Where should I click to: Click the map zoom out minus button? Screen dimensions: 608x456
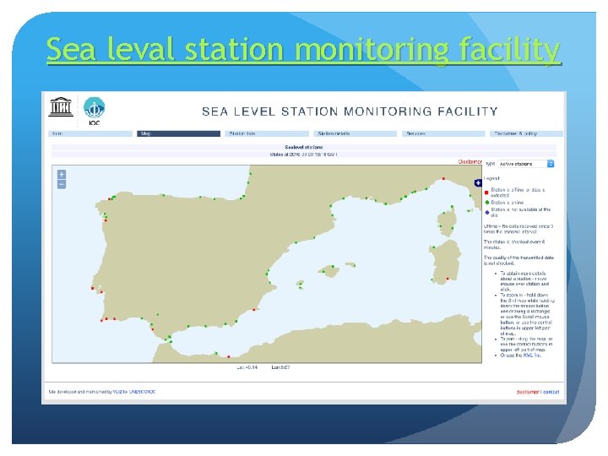(x=62, y=184)
